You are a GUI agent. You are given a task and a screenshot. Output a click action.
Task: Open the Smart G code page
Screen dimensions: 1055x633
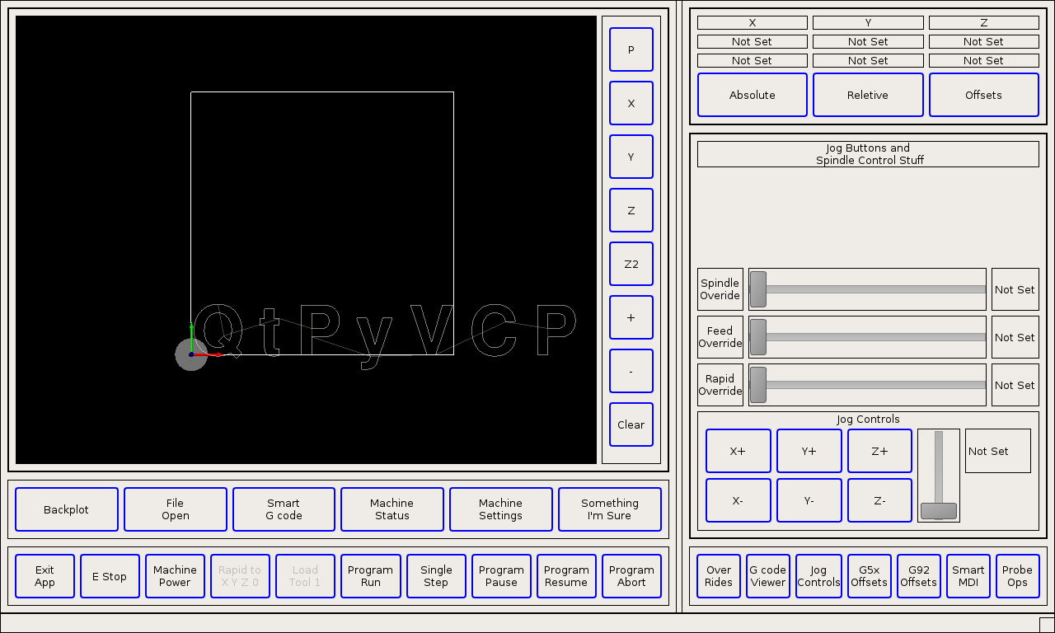(x=284, y=509)
